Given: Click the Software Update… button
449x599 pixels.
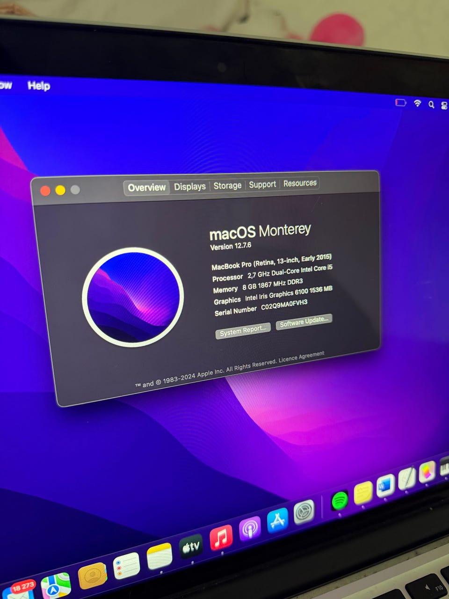Looking at the screenshot, I should tap(304, 321).
